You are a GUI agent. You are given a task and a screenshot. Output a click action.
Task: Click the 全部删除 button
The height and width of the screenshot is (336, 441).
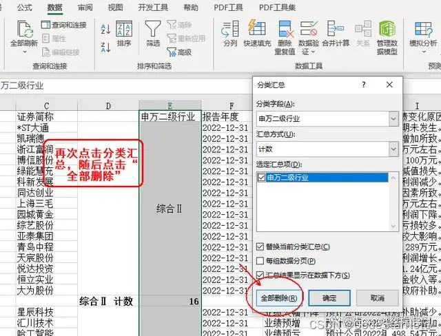point(278,298)
